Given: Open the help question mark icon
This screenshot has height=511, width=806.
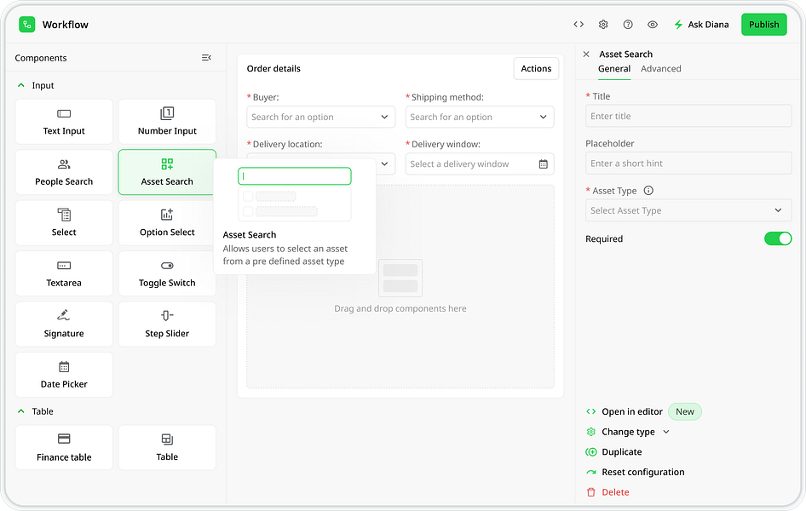Looking at the screenshot, I should coord(628,24).
